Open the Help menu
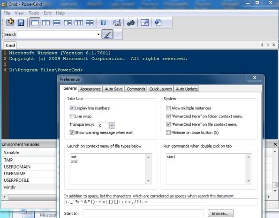This screenshot has width=279, height=218. (x=60, y=13)
